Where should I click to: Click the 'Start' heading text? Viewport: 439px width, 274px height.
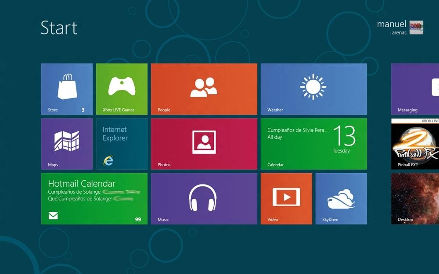click(59, 28)
